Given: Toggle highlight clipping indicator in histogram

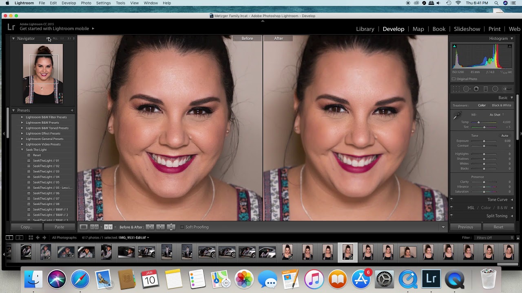Looking at the screenshot, I should tap(510, 46).
